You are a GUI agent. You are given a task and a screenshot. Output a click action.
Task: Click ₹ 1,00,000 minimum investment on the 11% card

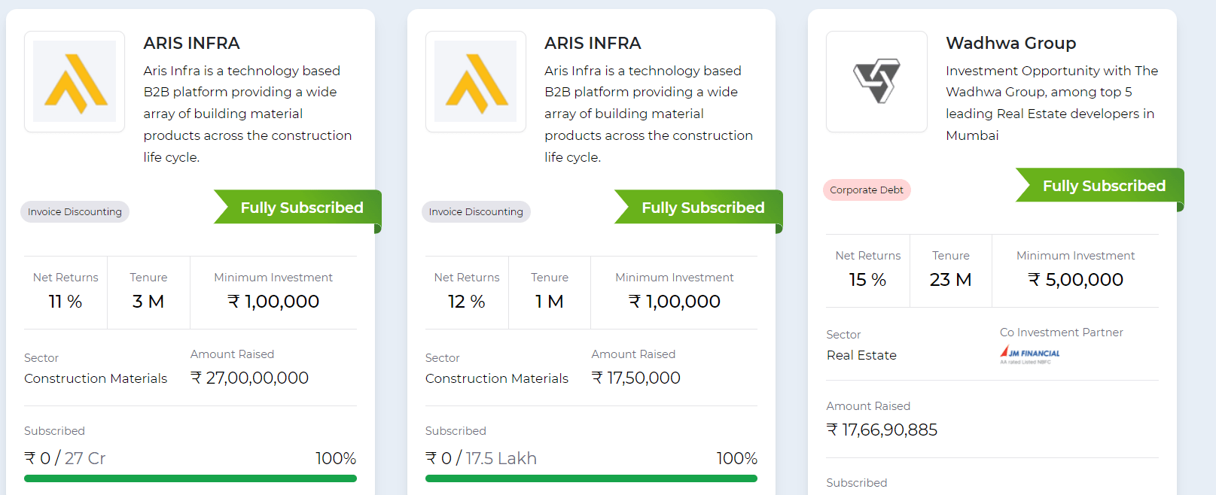[273, 302]
